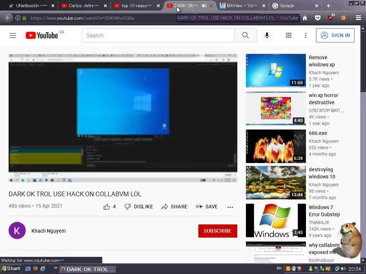Switch to top 10 reaso tab
This screenshot has width=366, height=274.
click(x=137, y=6)
